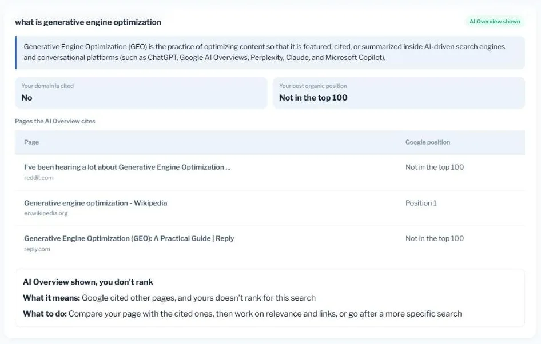Click the bold 'Not in the top 100' best position value
Image resolution: width=541 pixels, height=344 pixels.
pyautogui.click(x=313, y=98)
